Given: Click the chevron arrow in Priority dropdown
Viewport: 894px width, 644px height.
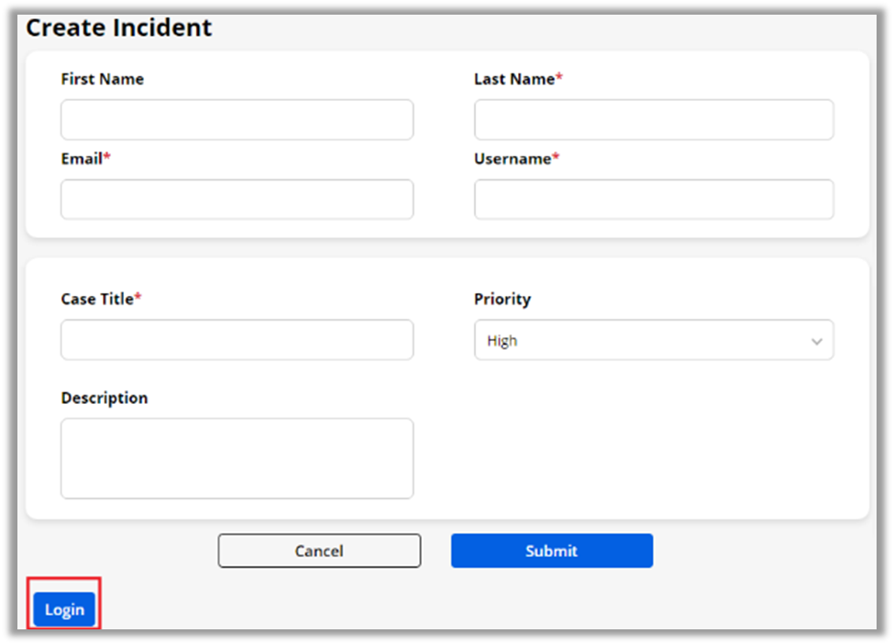Looking at the screenshot, I should (816, 342).
